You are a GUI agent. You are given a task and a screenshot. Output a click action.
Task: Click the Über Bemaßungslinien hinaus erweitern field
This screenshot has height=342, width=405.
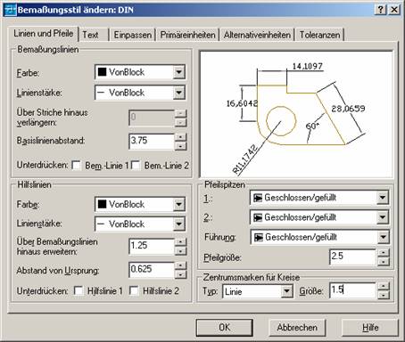point(152,246)
